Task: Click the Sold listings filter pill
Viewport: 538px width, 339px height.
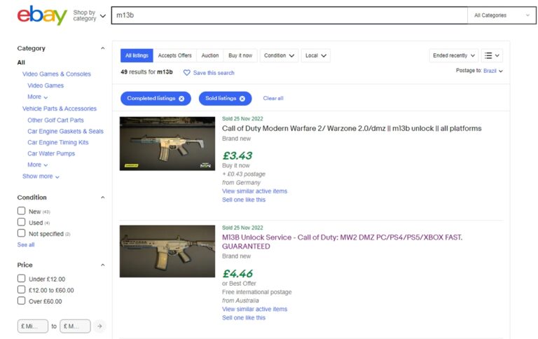Action: point(225,99)
